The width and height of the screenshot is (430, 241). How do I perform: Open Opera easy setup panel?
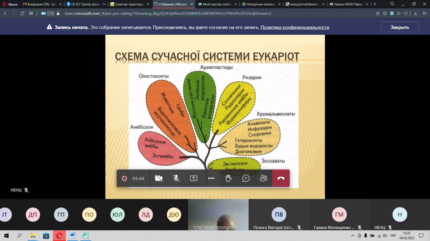424,13
